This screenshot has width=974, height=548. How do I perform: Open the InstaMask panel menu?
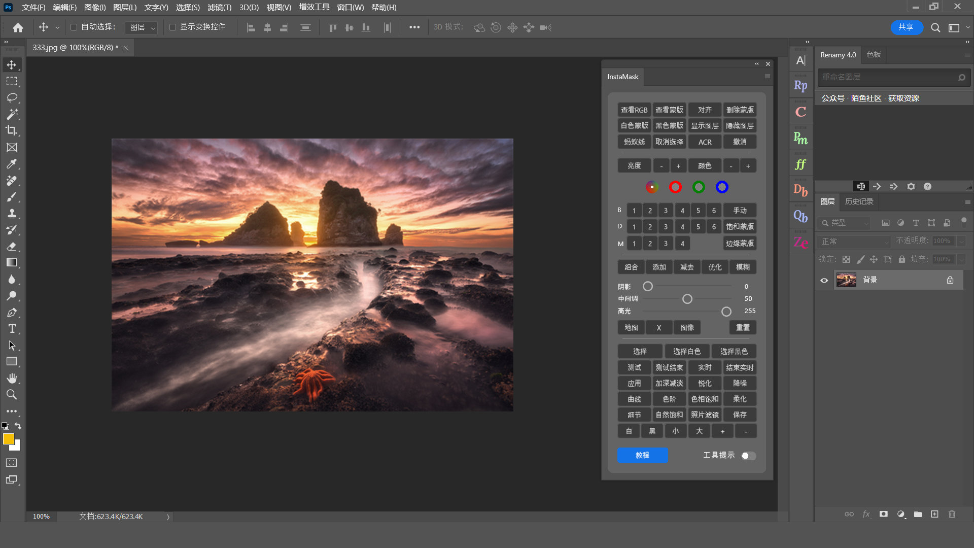(x=767, y=77)
